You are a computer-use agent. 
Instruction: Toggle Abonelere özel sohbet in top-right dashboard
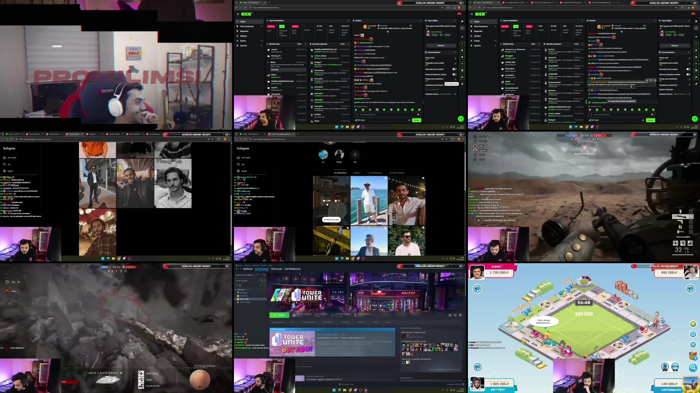(688, 69)
